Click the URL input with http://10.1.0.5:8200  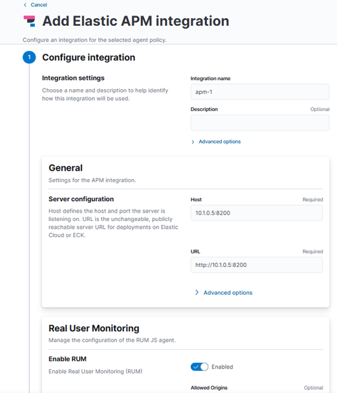(x=257, y=265)
